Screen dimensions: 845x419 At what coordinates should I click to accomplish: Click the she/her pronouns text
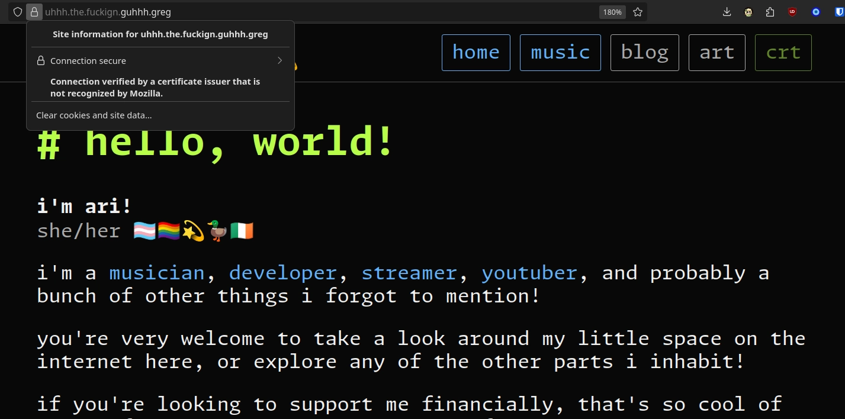[x=79, y=231]
